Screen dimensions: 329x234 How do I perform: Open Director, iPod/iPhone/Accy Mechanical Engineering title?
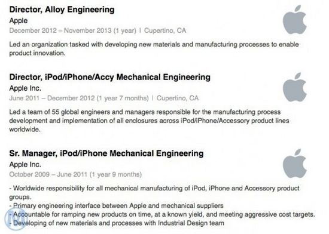point(109,77)
